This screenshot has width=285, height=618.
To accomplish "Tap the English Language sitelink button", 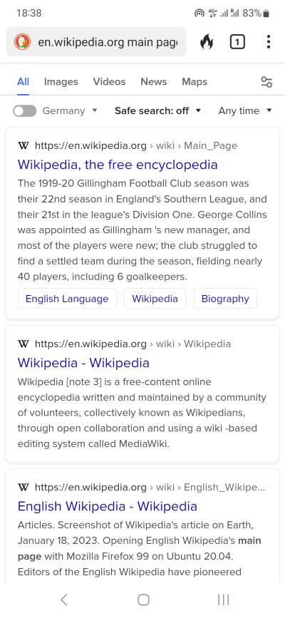I will pos(67,299).
